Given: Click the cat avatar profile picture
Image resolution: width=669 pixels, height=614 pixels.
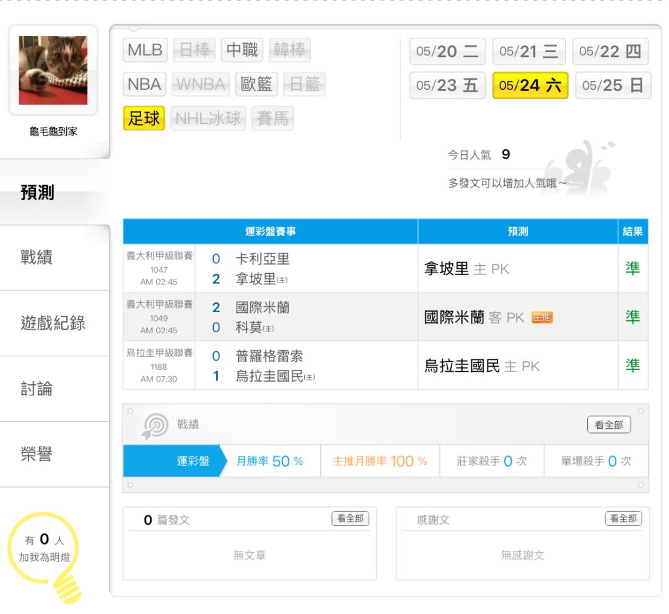Looking at the screenshot, I should (53, 71).
